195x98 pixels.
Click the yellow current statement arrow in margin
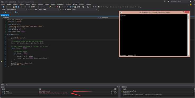2,61
